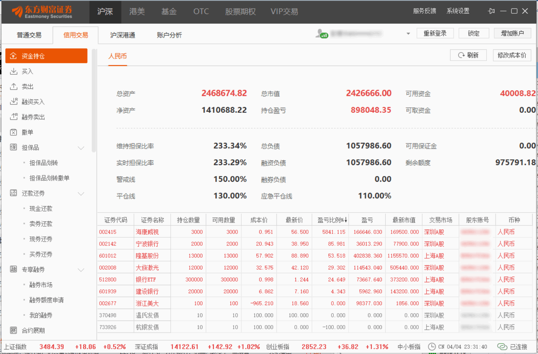Select the 隆基股份 holding row
This screenshot has height=354, width=538.
tap(315, 256)
